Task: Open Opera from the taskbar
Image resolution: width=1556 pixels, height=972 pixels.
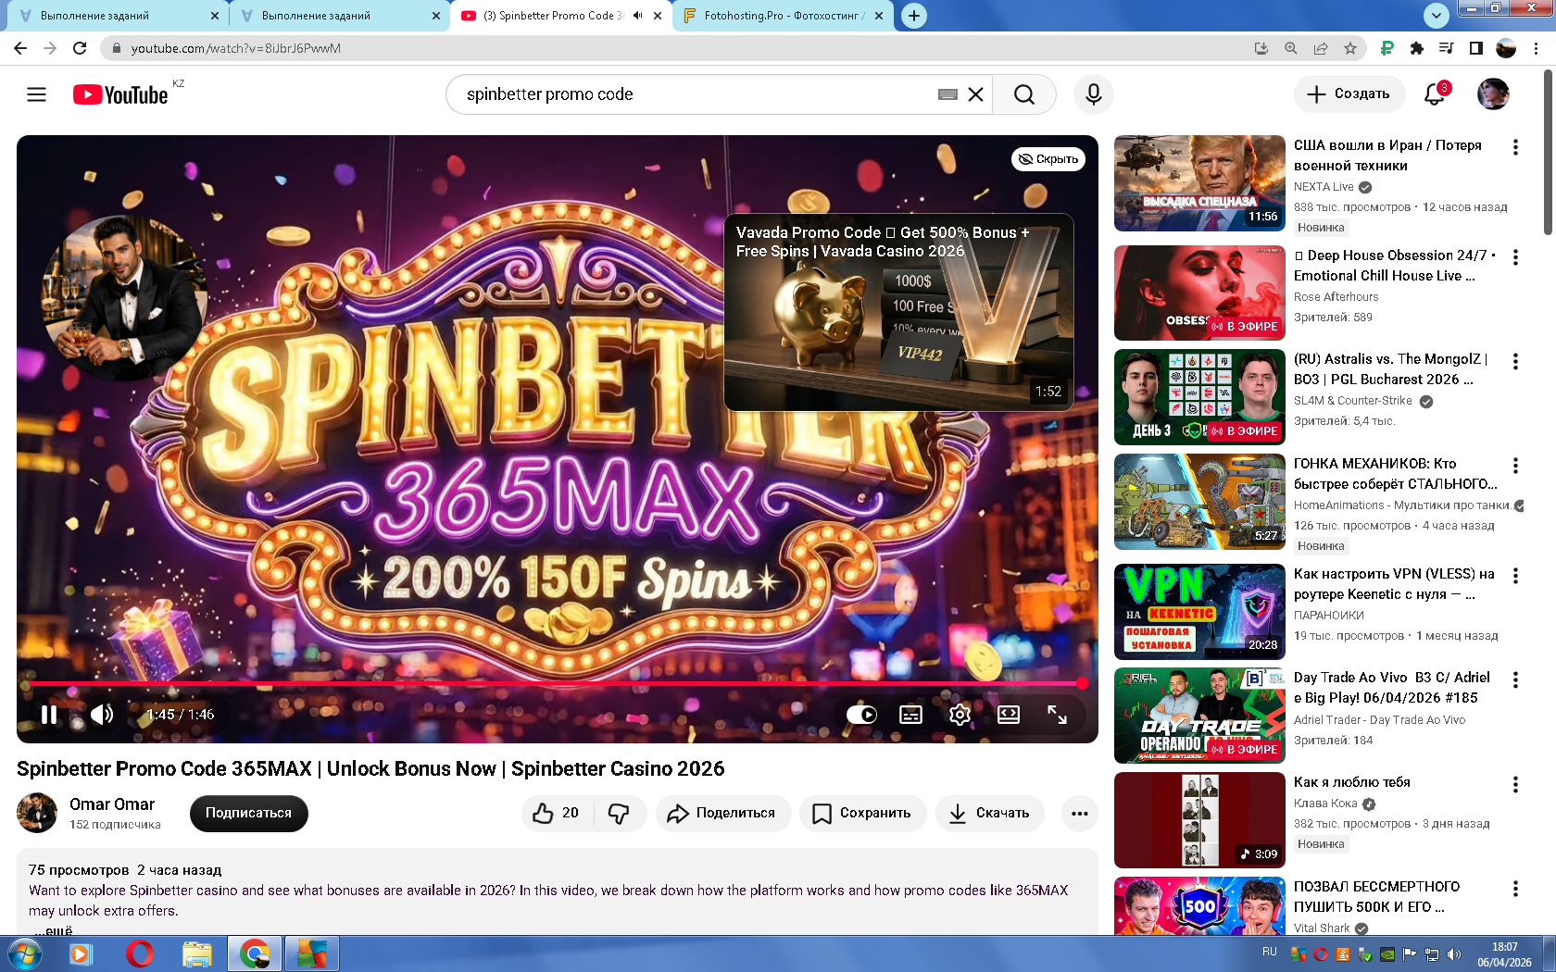Action: 139,953
